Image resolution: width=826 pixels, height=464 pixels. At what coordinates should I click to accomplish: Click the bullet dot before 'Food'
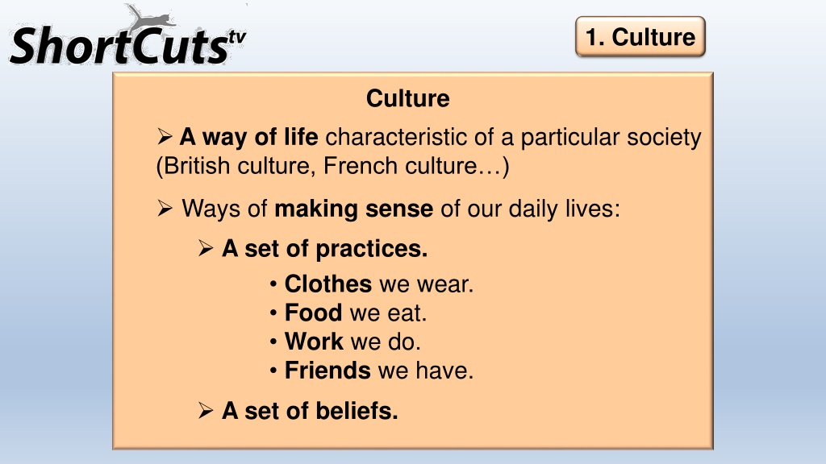273,313
